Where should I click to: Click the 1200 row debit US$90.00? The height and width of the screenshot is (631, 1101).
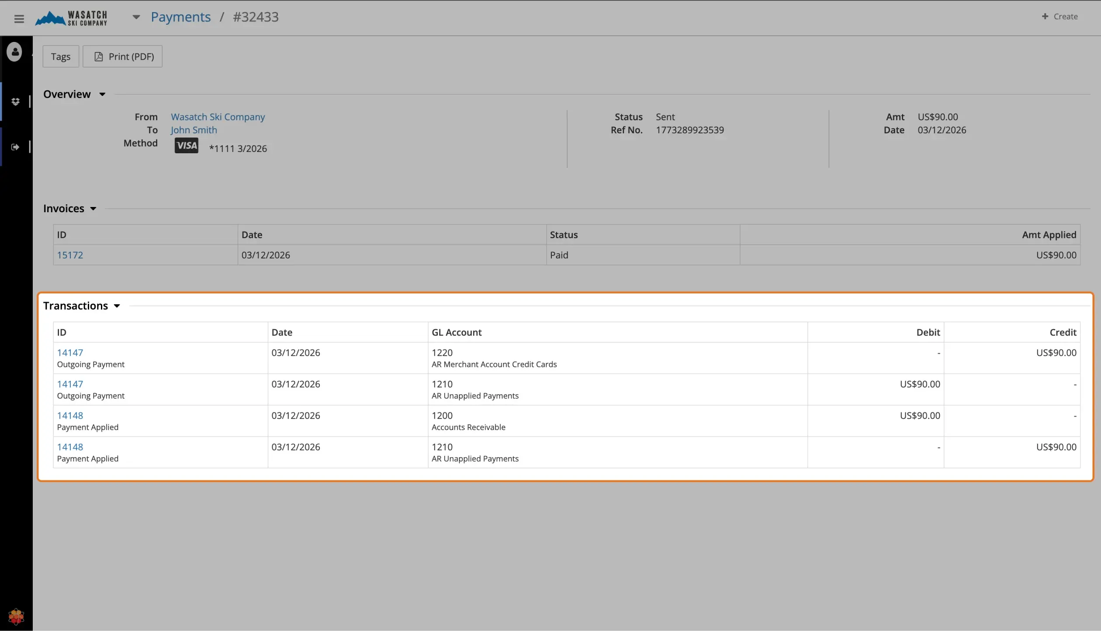tap(920, 416)
